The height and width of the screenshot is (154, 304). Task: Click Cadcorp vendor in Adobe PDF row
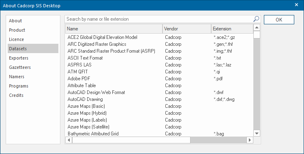pos(173,79)
